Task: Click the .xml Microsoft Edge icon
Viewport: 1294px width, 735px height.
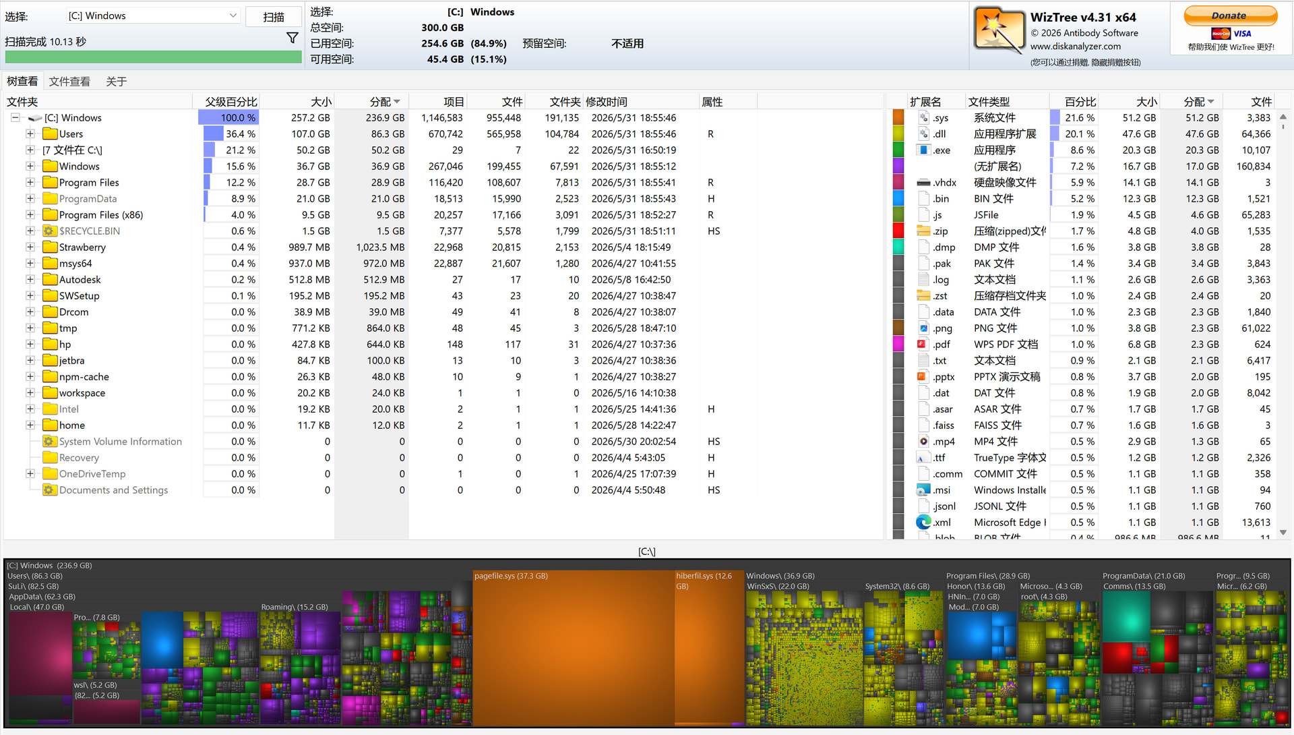Action: pos(923,522)
